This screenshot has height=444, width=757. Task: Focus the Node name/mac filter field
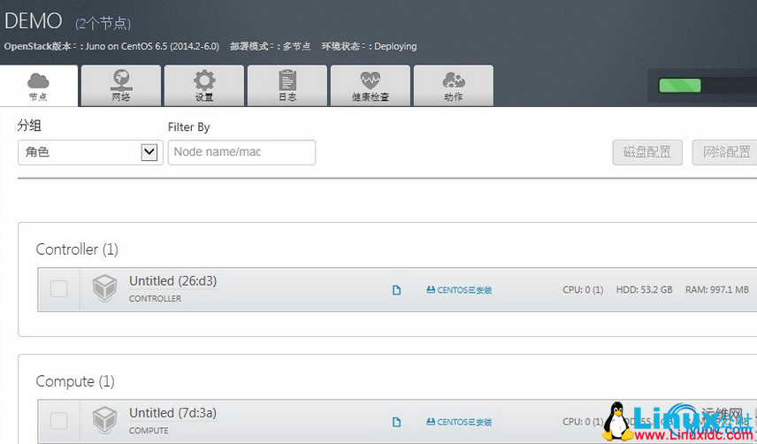coord(242,152)
